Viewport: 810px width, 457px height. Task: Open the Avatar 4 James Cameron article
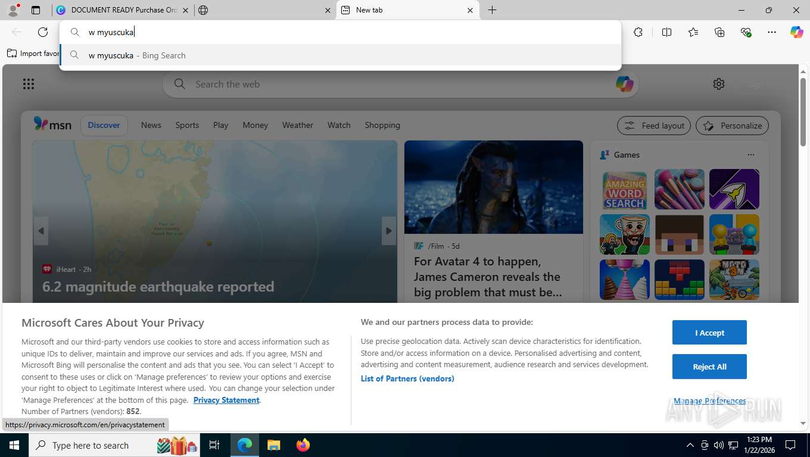[x=488, y=277]
